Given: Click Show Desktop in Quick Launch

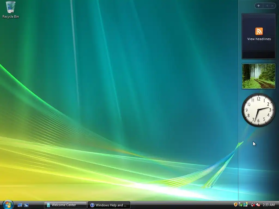Looking at the screenshot, I should 20,205.
